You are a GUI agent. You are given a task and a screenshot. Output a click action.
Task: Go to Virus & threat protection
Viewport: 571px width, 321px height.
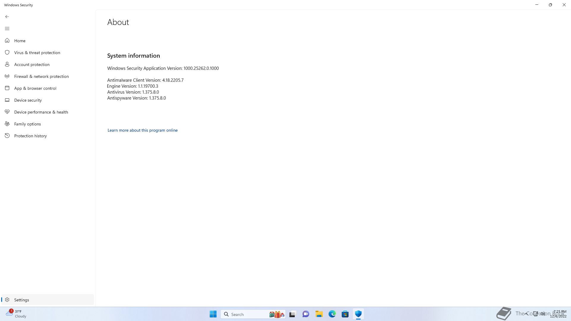[48, 53]
